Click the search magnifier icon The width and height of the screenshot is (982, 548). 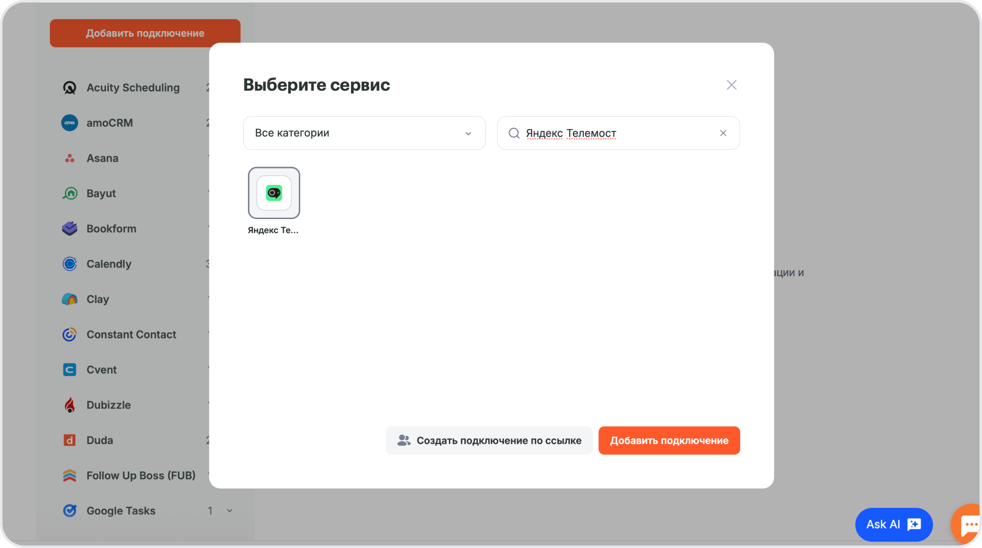tap(514, 133)
